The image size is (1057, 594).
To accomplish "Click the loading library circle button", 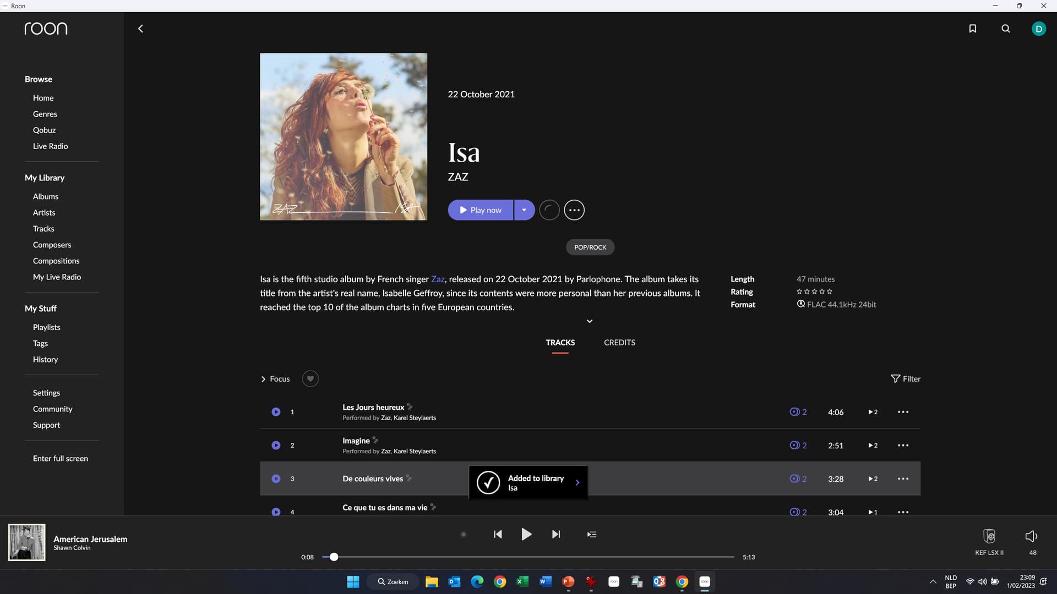I will click(x=549, y=210).
